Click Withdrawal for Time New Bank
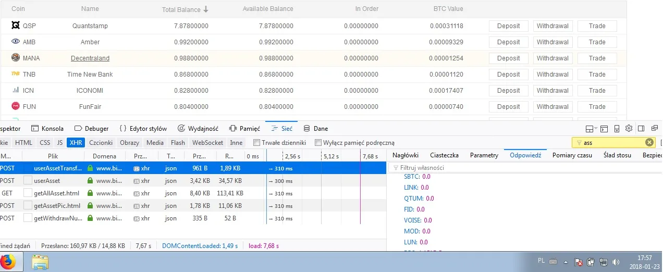 [x=552, y=75]
